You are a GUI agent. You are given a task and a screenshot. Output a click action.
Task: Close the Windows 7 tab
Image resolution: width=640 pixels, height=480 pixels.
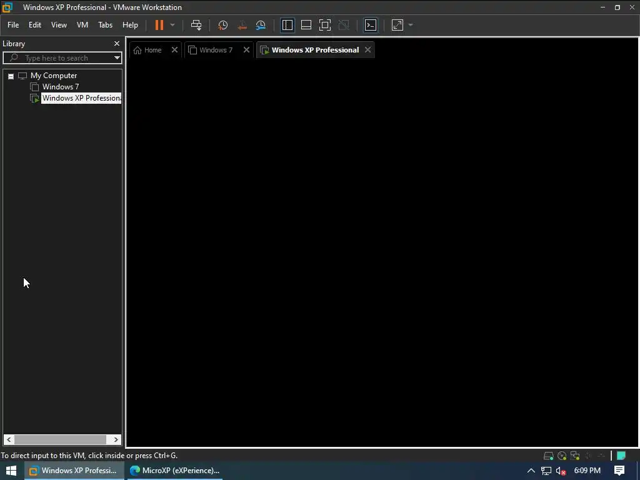246,50
